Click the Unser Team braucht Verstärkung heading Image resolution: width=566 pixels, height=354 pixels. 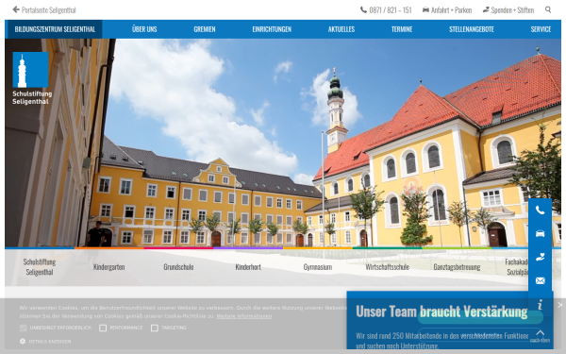(x=441, y=312)
